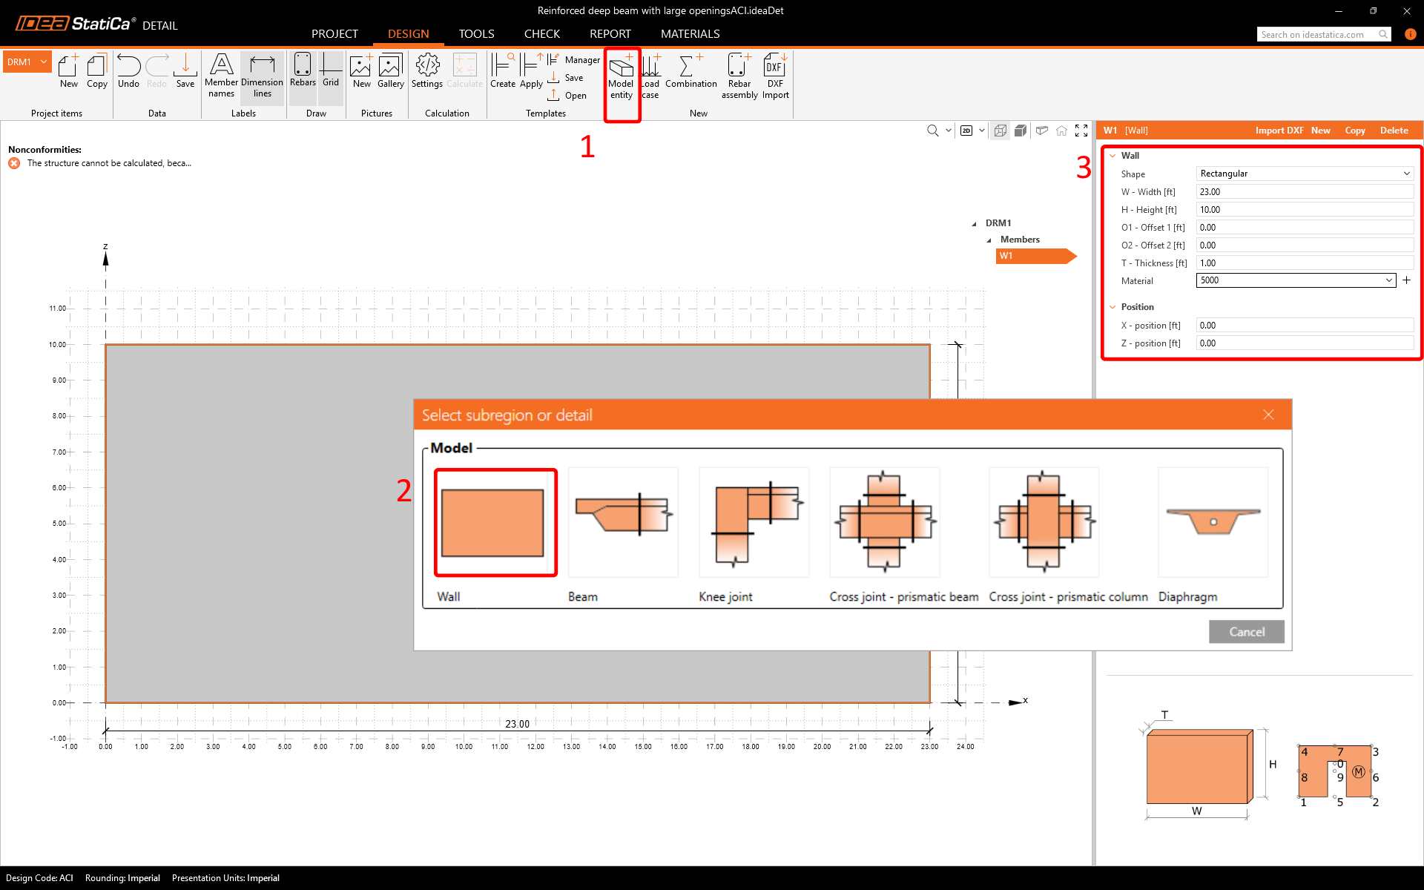Toggle transparent wireframe view mode
Screen dimensions: 1424x890
[x=1000, y=131]
